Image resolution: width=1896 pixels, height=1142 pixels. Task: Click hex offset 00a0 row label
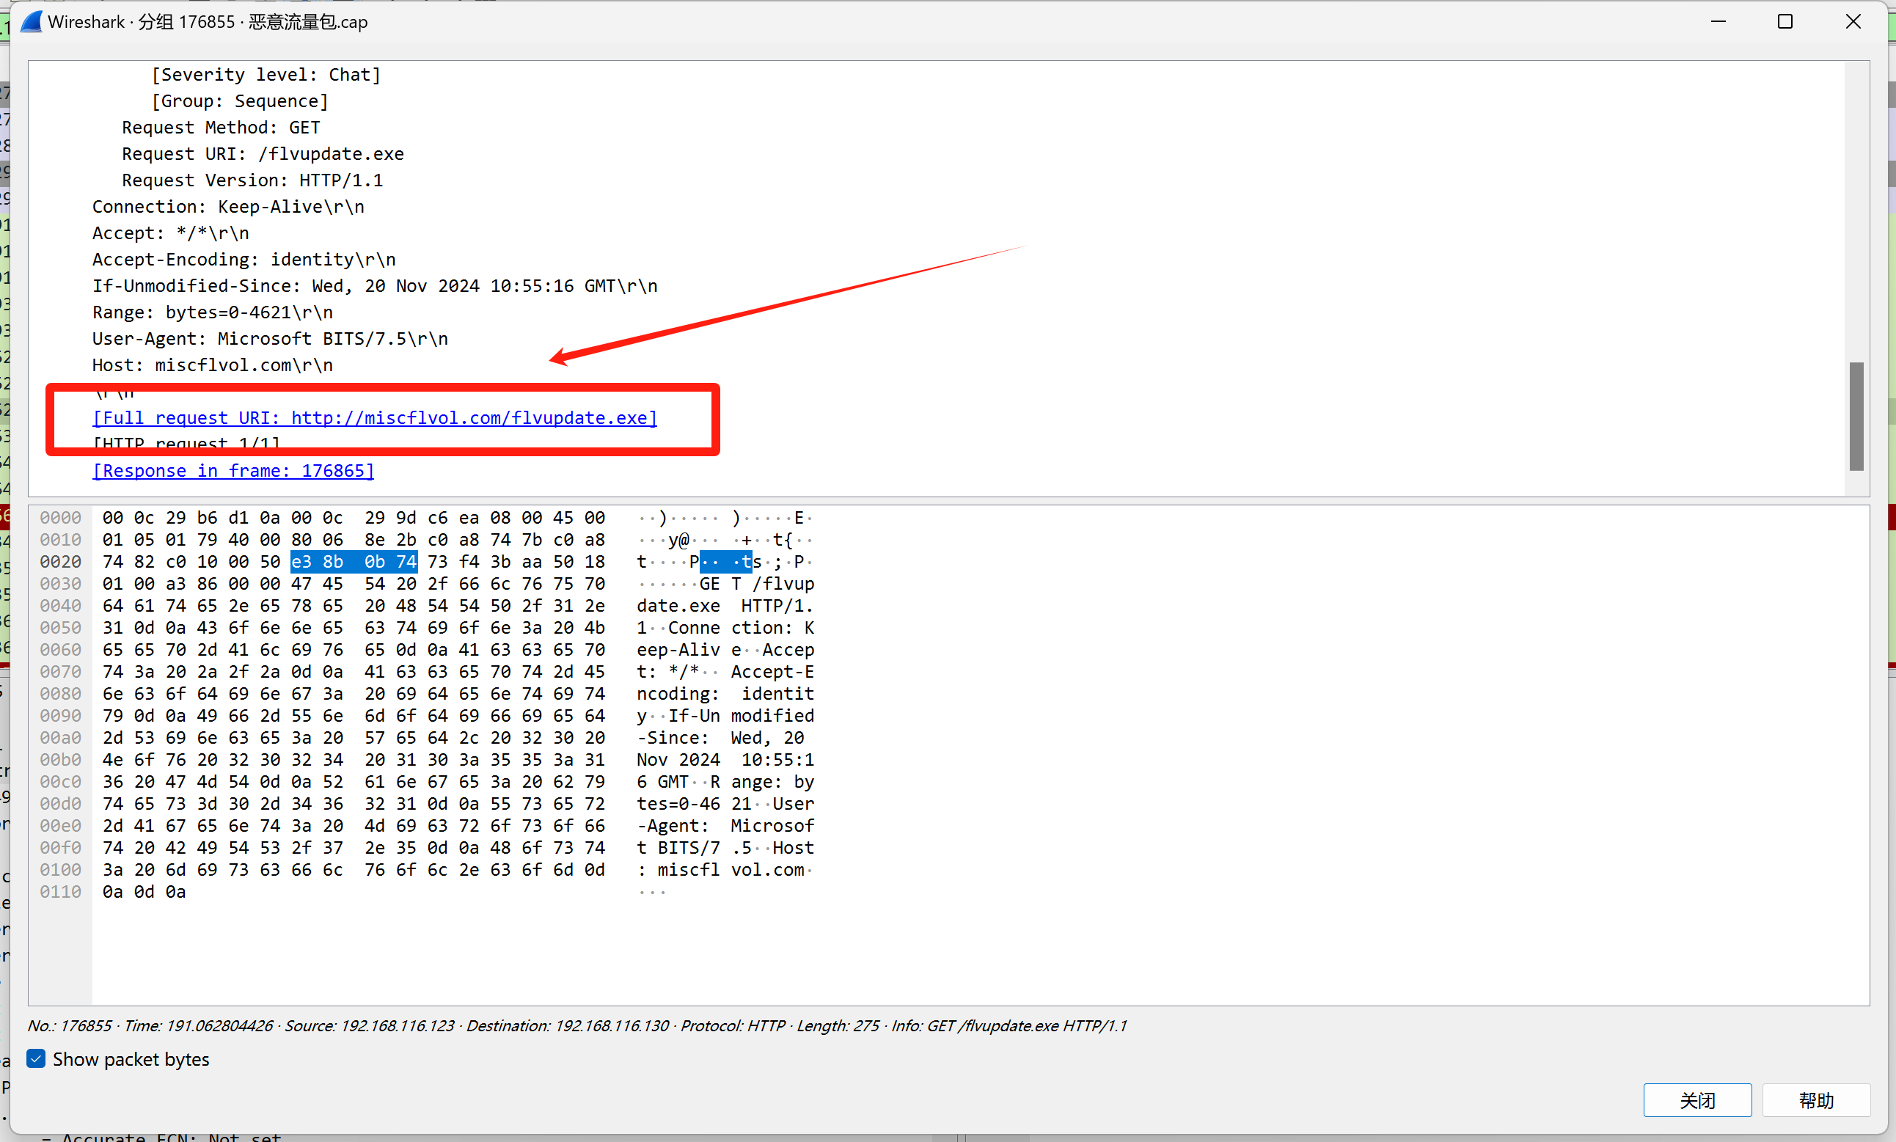click(61, 737)
